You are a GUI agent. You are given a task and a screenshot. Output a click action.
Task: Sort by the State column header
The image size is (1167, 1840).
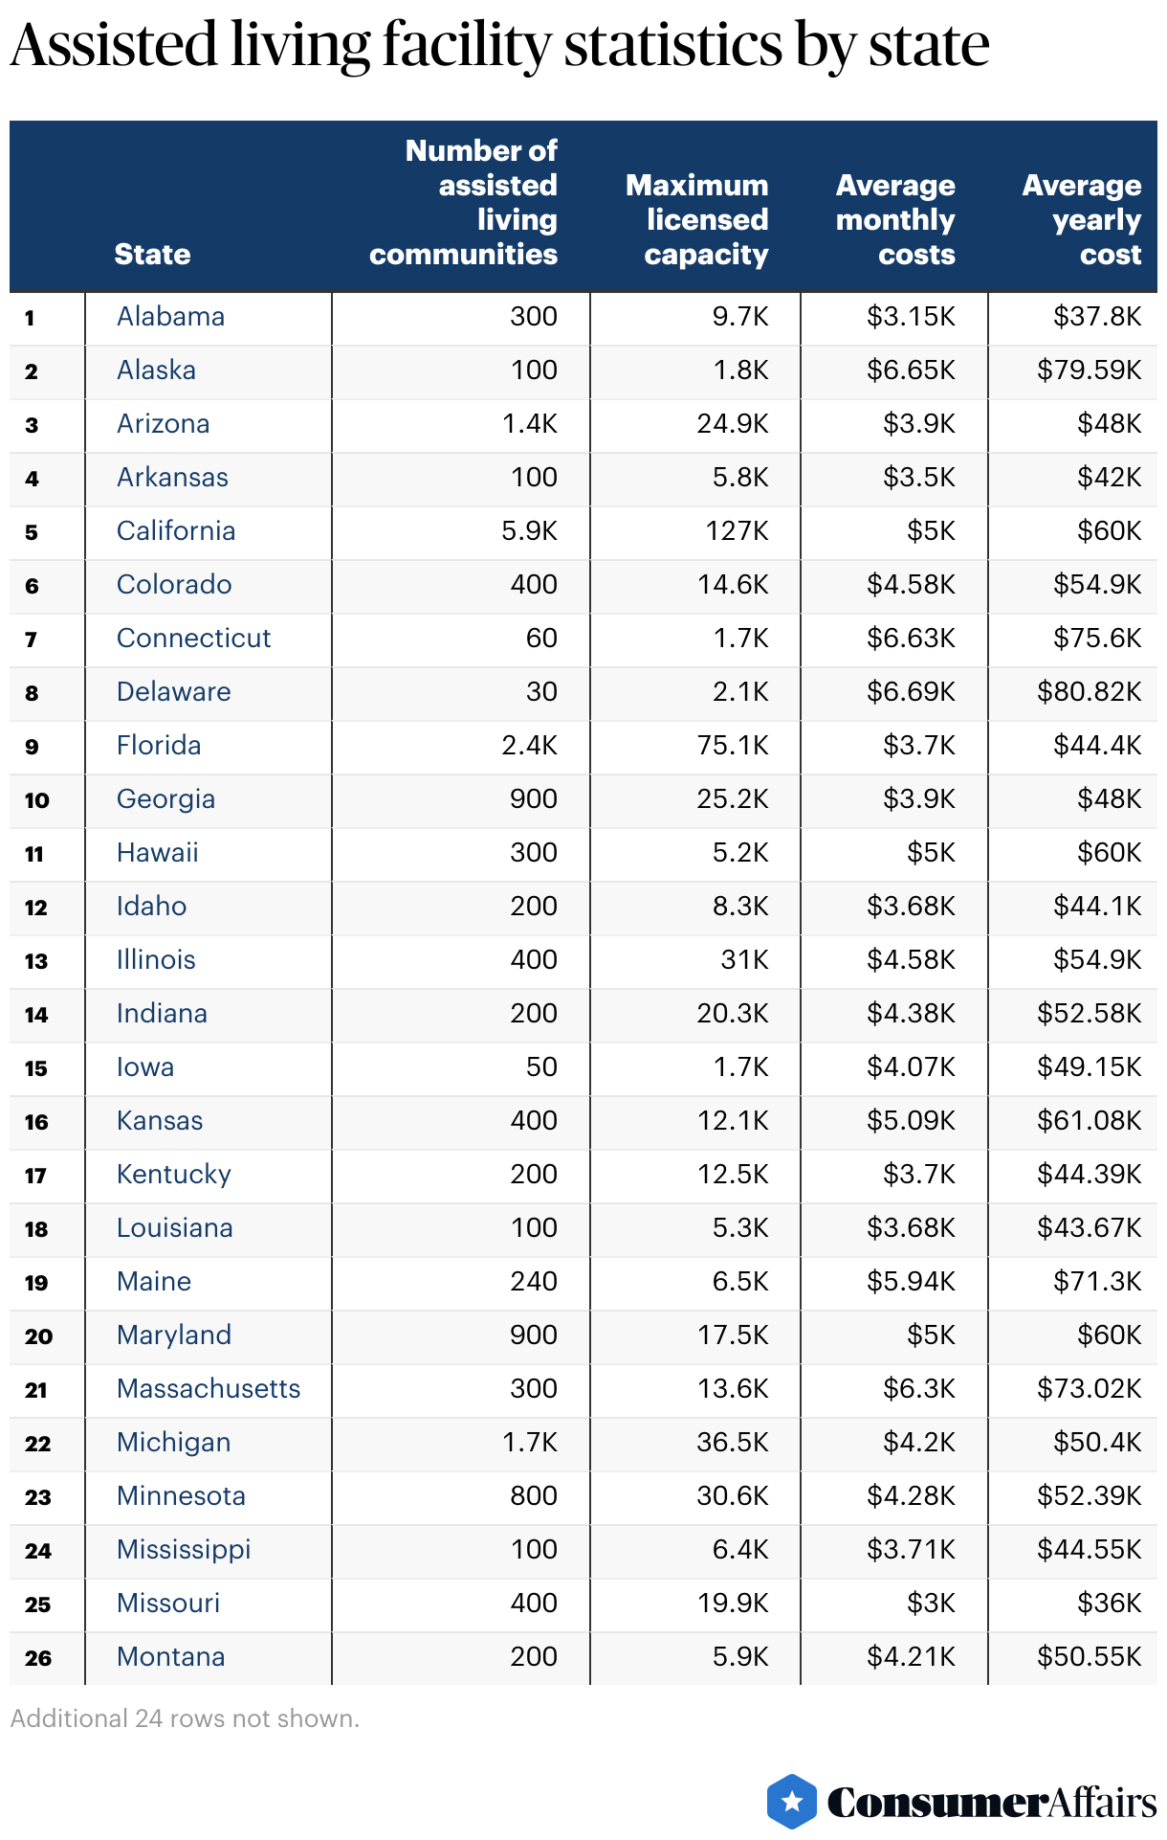click(152, 254)
